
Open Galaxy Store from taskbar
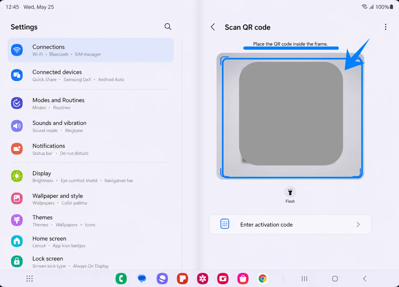click(x=243, y=279)
